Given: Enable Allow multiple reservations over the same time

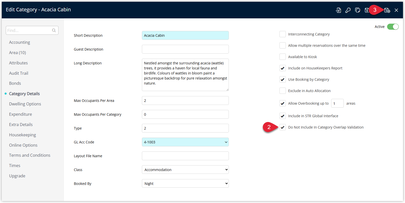Looking at the screenshot, I should coord(283,46).
